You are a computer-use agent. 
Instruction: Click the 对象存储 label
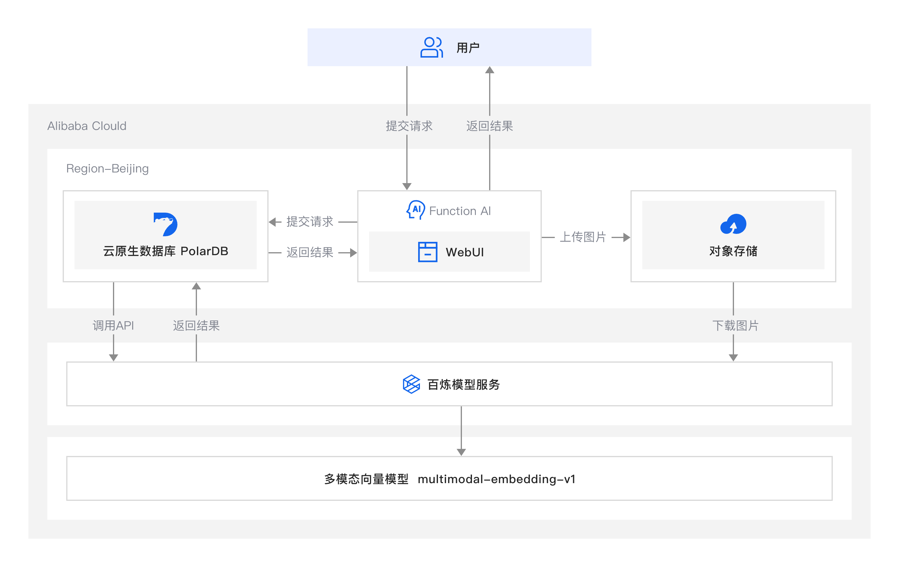733,251
